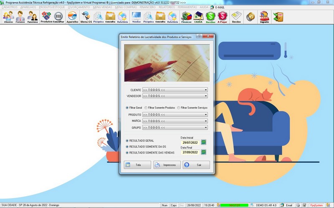Click Consulta icon in the Vendas group
This screenshot has height=208, width=334.
(x=160, y=17)
